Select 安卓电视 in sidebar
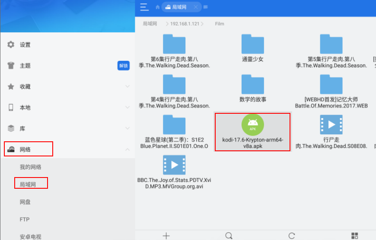The image size is (376, 240). coord(30,237)
